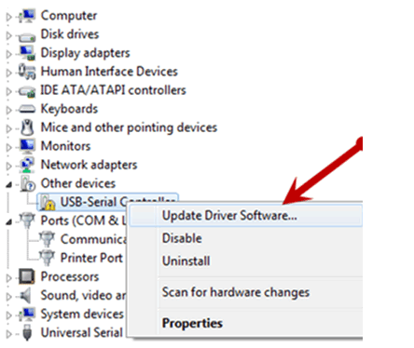414x348 pixels.
Task: Choose Uninstall from the context menu
Action: [x=186, y=261]
